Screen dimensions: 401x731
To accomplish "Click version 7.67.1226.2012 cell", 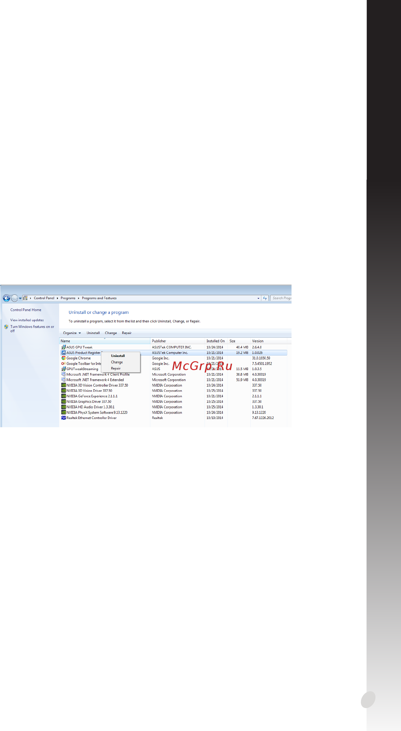I will pyautogui.click(x=263, y=418).
